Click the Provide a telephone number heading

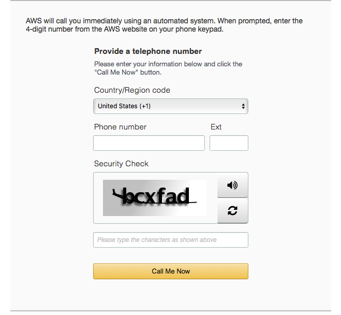[x=148, y=51]
